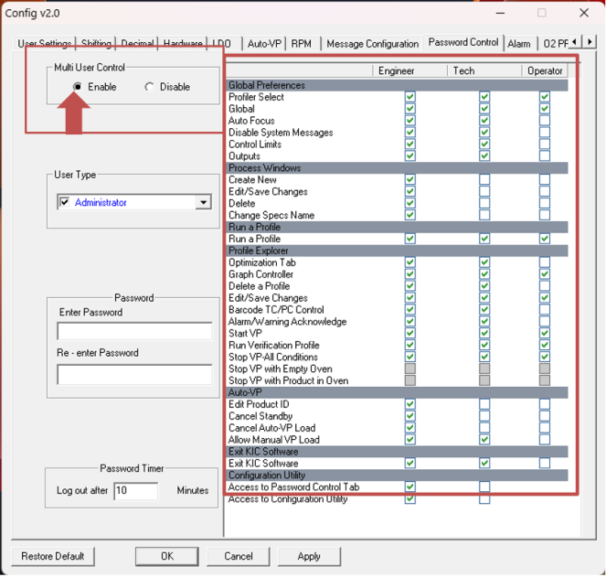The image size is (606, 577).
Task: Toggle Operator checkbox for Run a Profile
Action: (545, 239)
